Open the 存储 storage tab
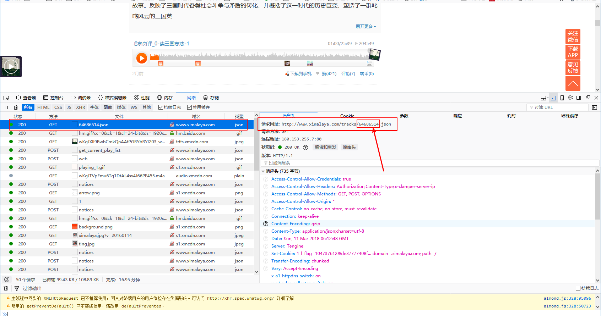 pos(211,98)
